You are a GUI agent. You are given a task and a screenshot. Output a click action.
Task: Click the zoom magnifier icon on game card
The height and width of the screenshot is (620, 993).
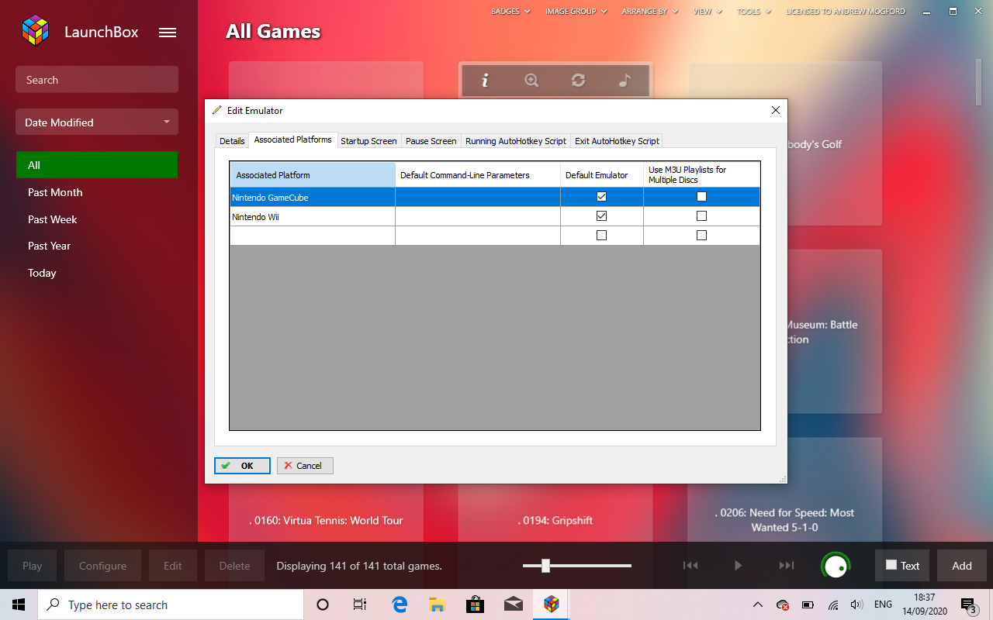531,80
